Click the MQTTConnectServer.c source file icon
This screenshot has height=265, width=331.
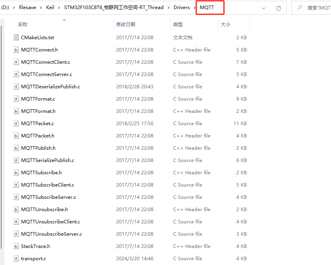(x=16, y=74)
